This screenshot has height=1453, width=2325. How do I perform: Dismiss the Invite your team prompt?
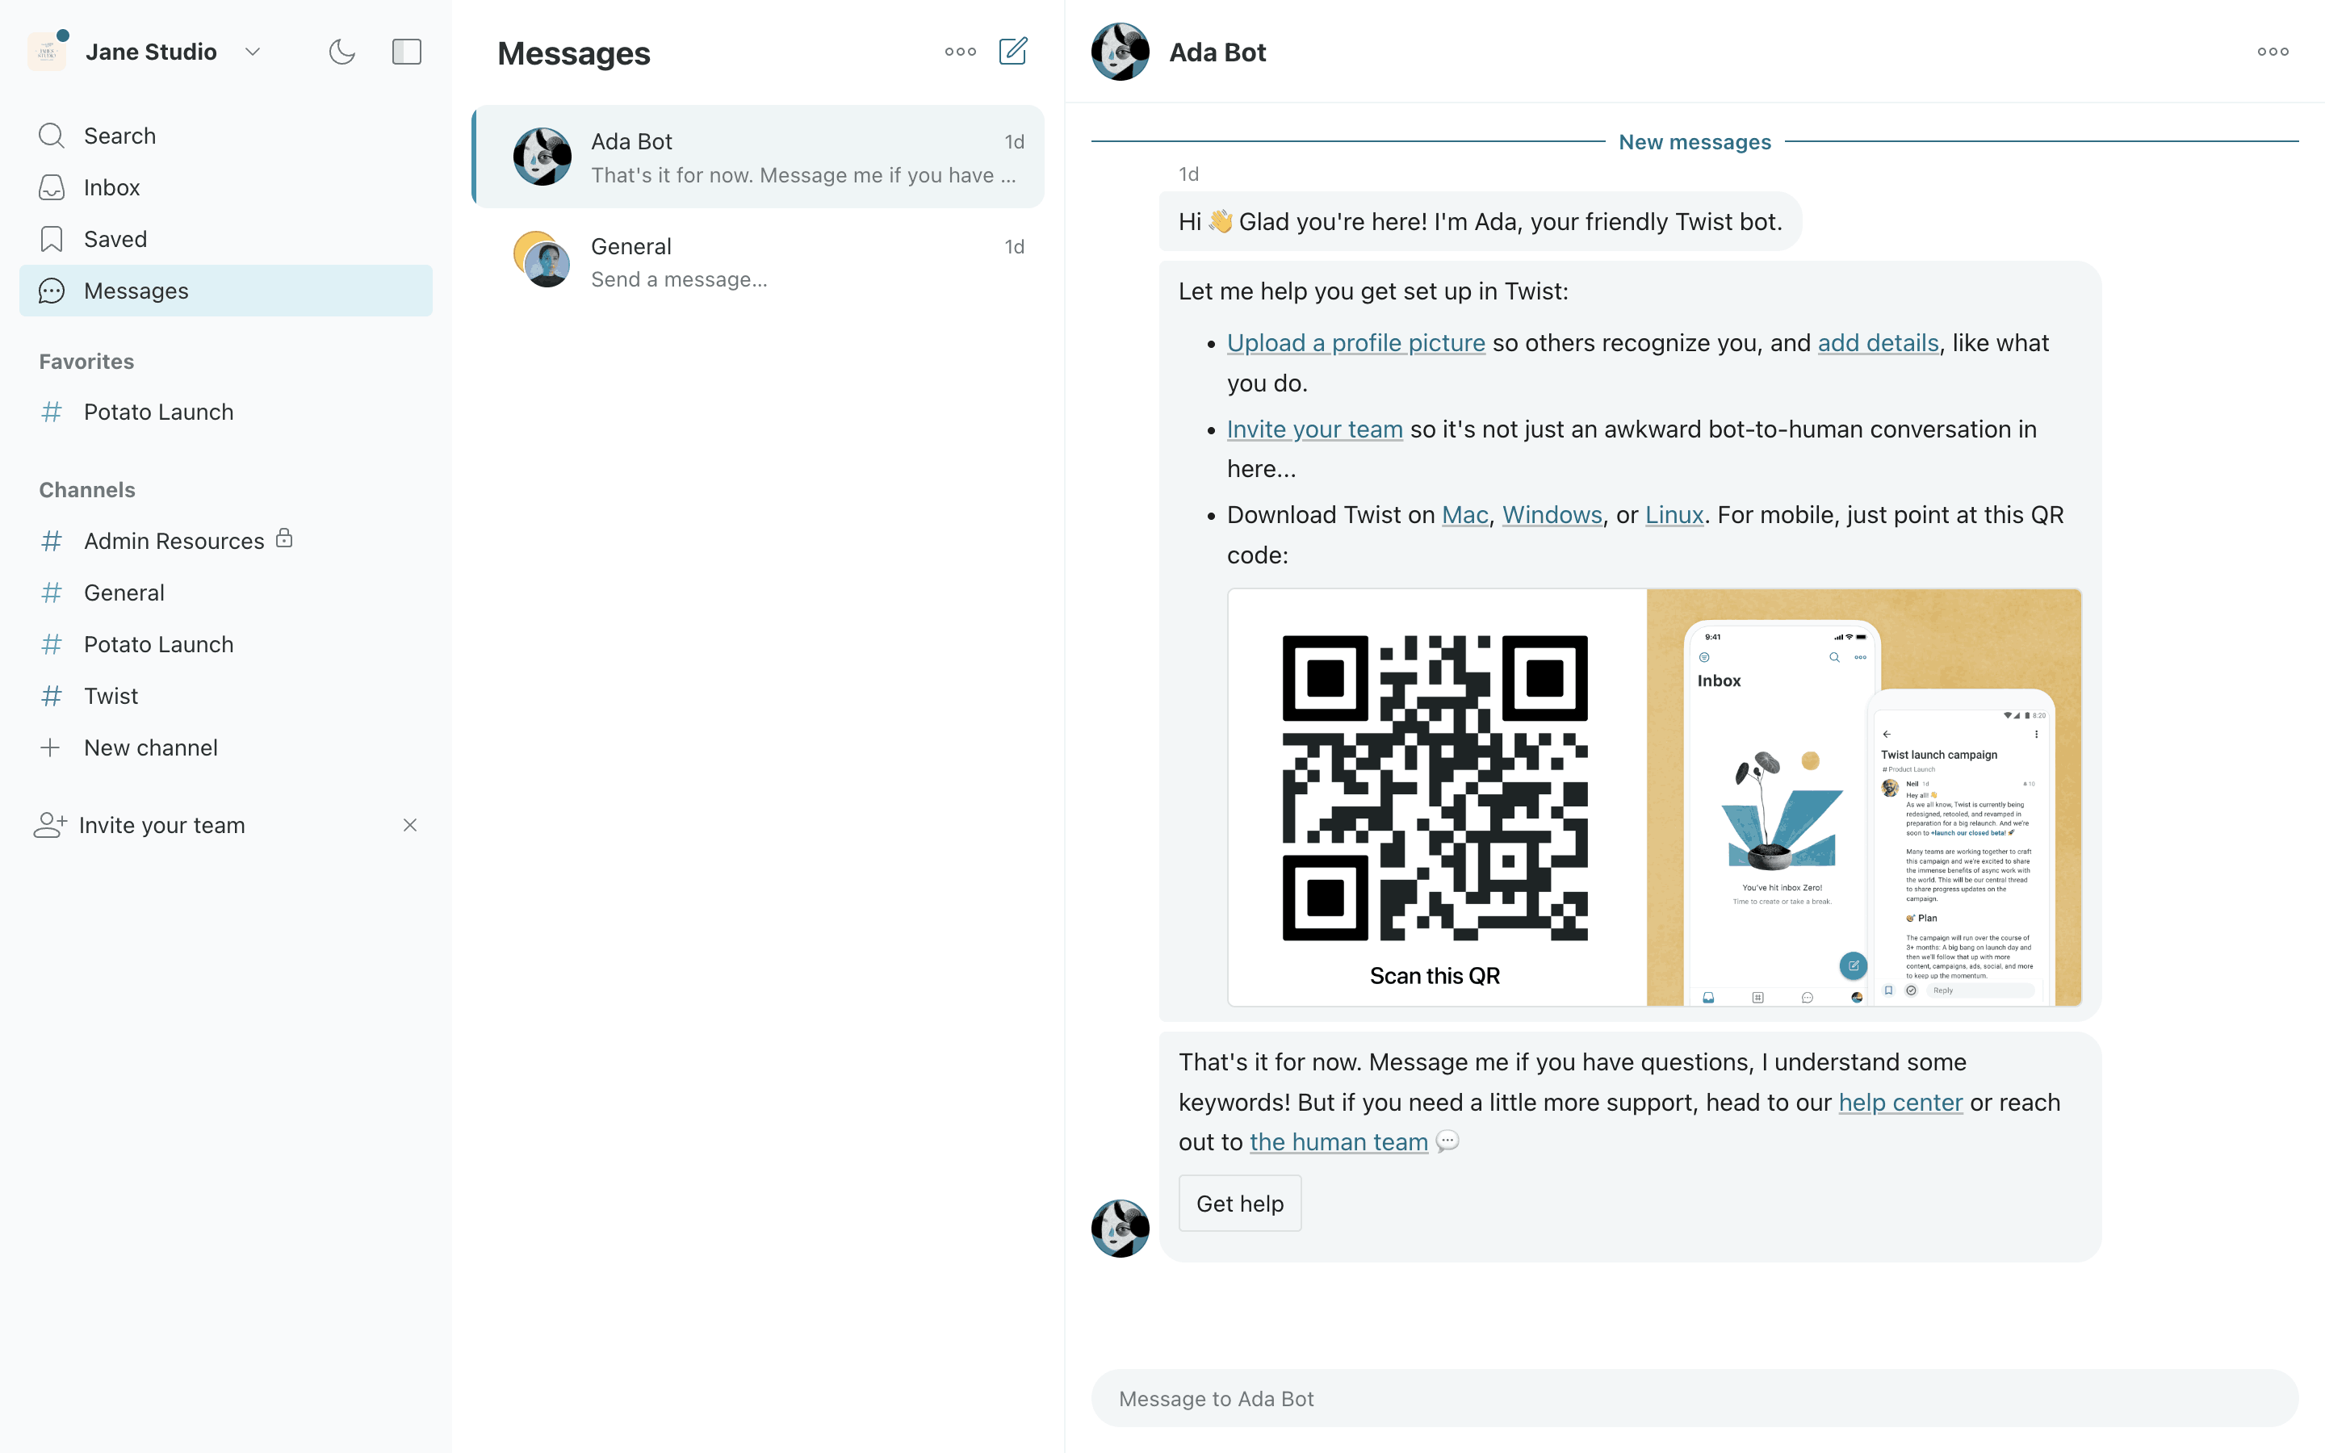410,824
